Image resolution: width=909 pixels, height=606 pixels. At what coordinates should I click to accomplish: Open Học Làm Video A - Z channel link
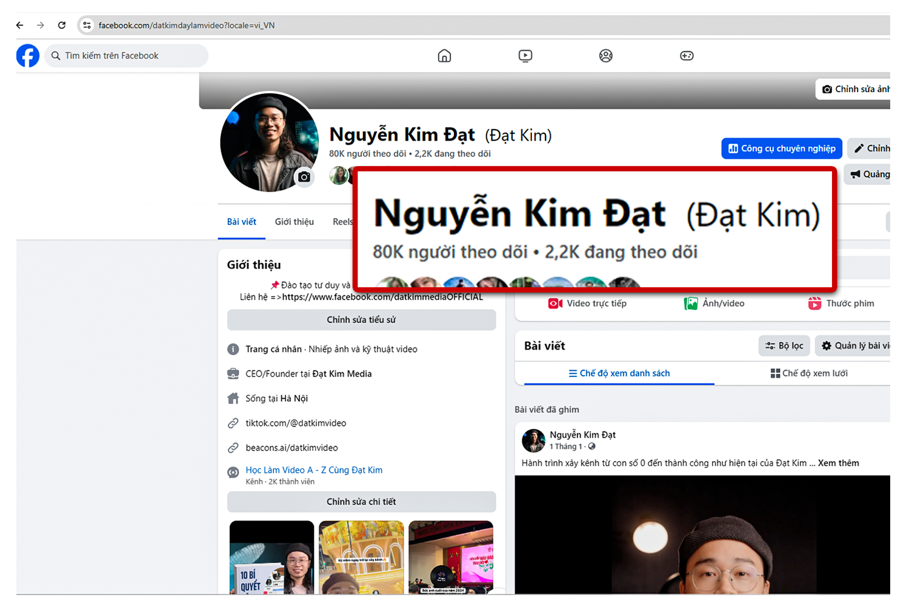click(x=314, y=470)
